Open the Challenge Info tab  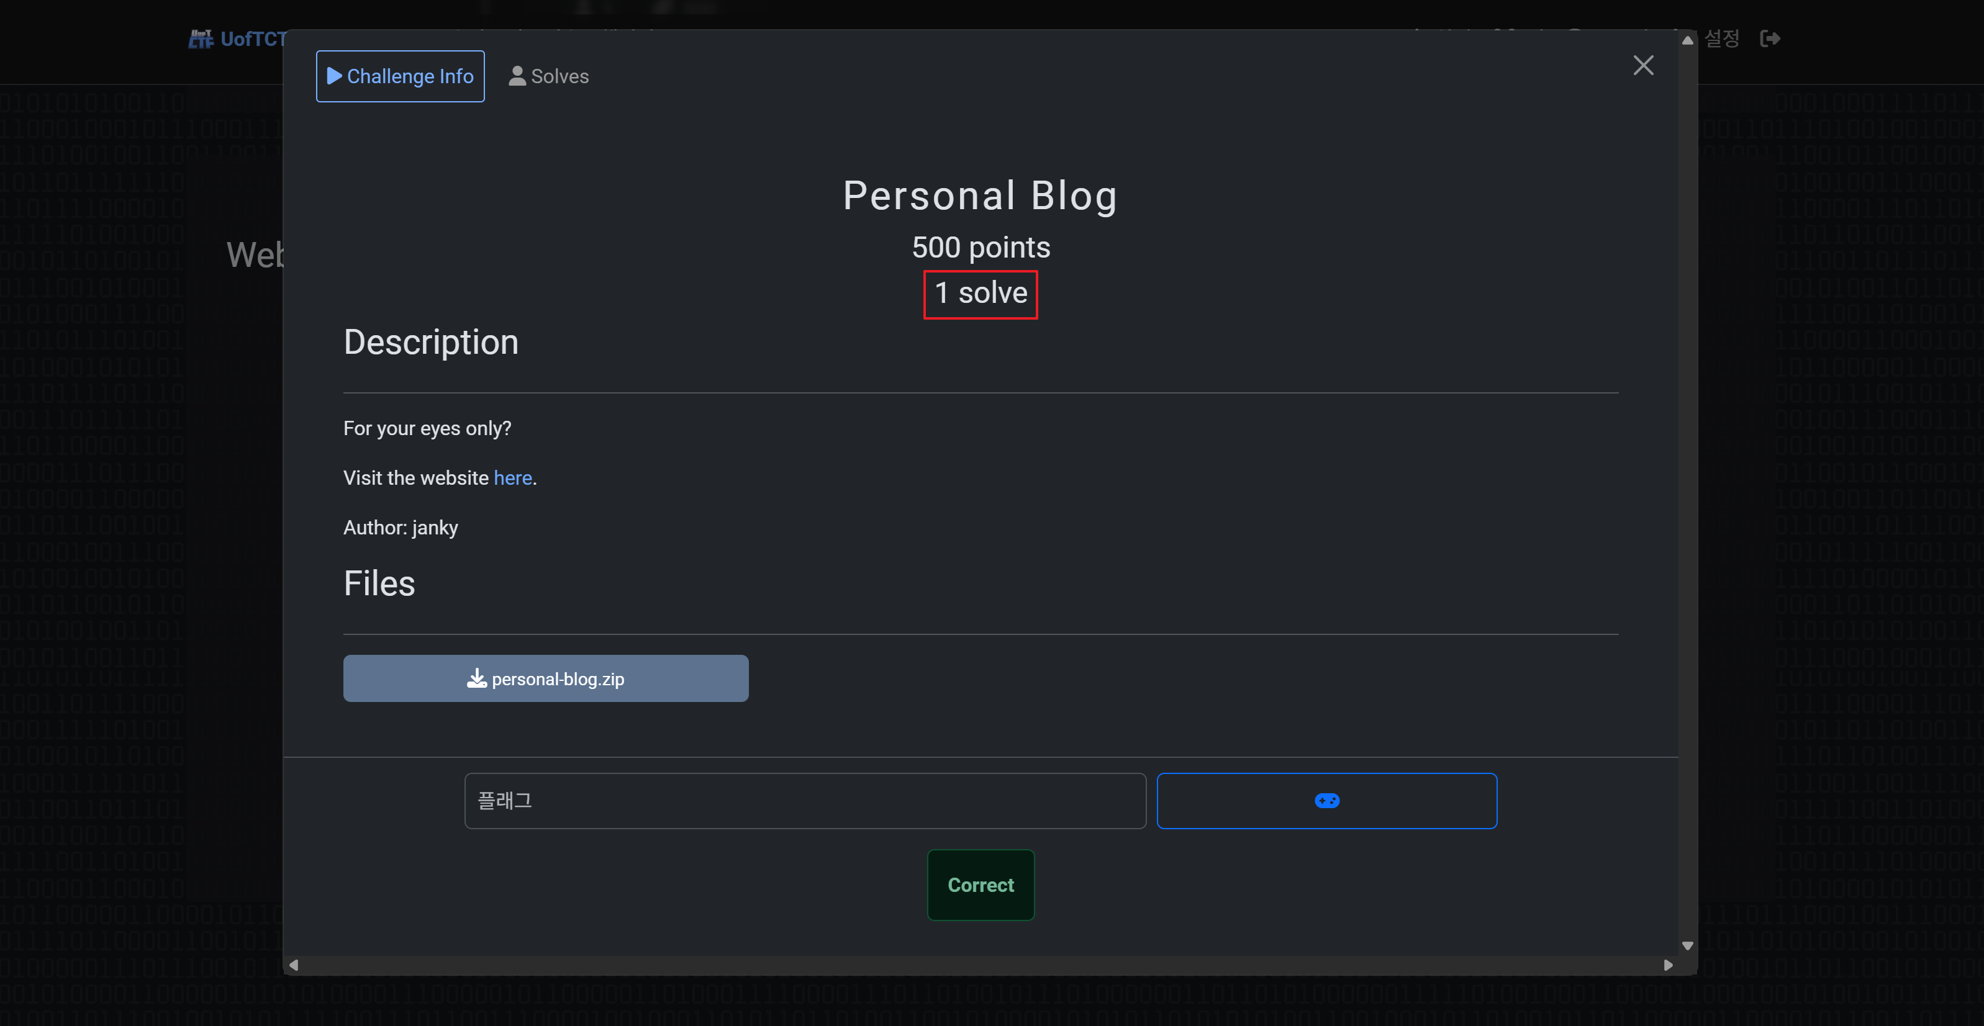pyautogui.click(x=400, y=76)
